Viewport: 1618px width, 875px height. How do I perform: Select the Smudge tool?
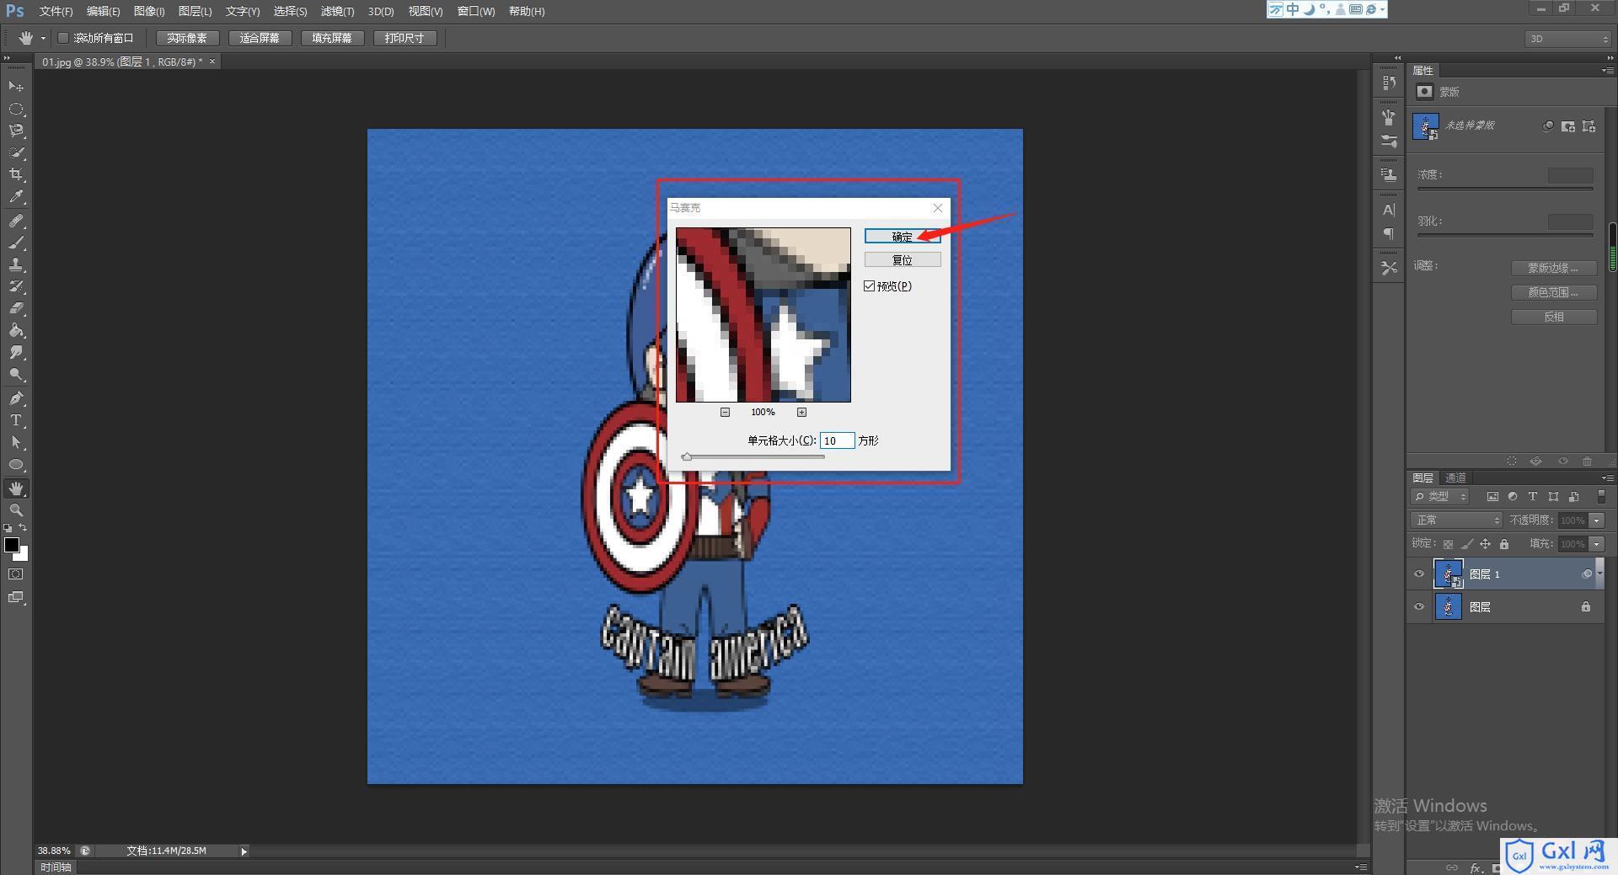click(16, 352)
